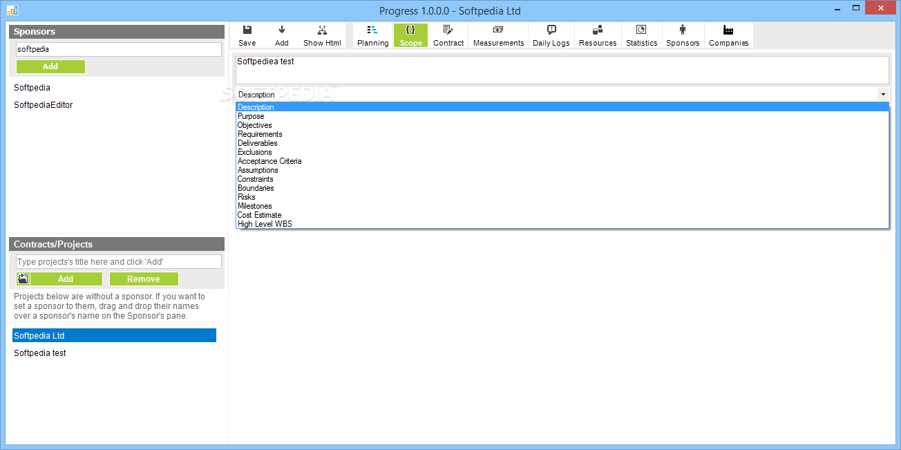Click the sponsor name input field
This screenshot has height=450, width=901.
[119, 50]
